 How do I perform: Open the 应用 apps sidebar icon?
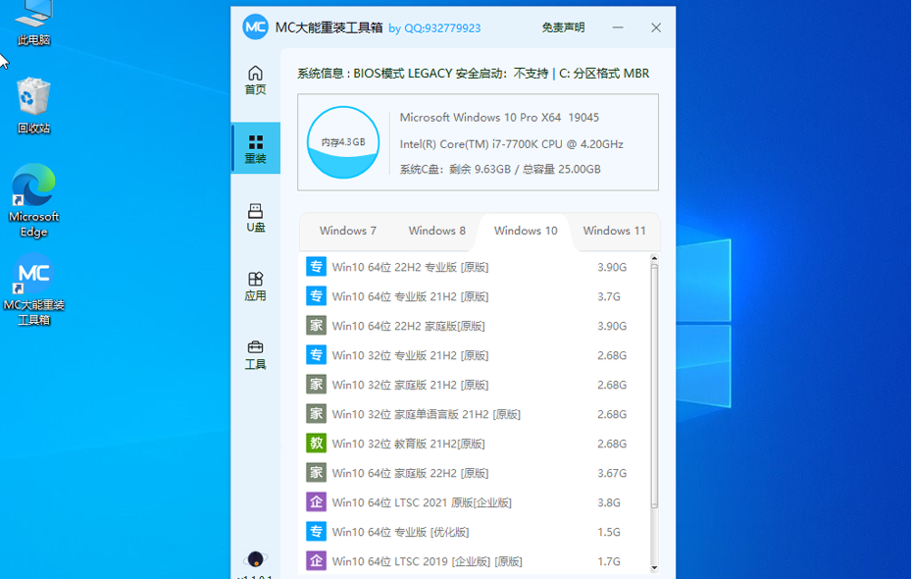255,287
